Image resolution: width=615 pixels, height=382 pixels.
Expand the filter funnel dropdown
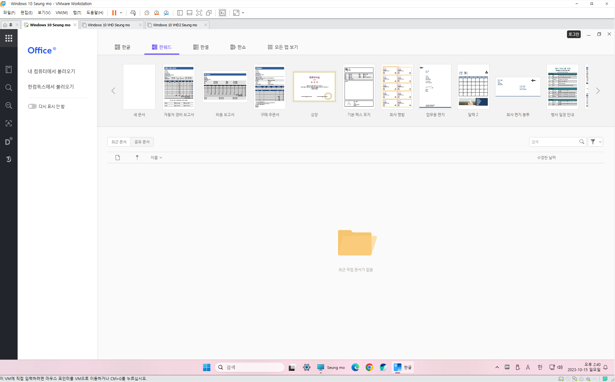click(x=595, y=142)
